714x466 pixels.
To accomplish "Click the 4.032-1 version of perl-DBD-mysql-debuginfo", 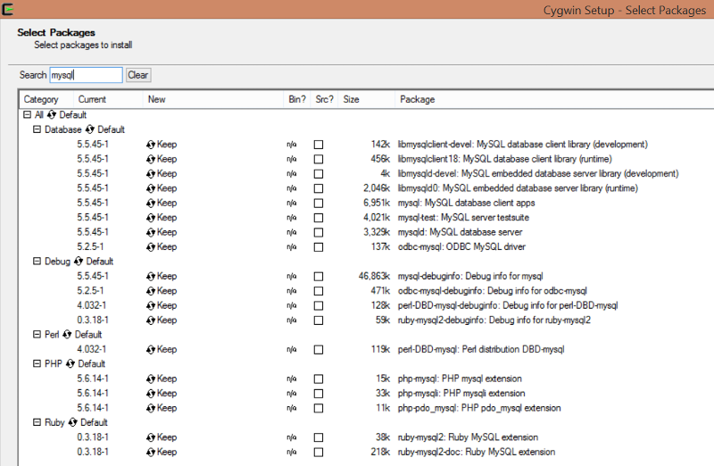I will (x=92, y=305).
